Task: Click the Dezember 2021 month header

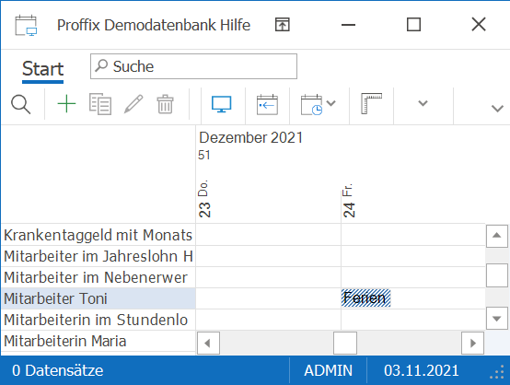Action: (x=250, y=137)
